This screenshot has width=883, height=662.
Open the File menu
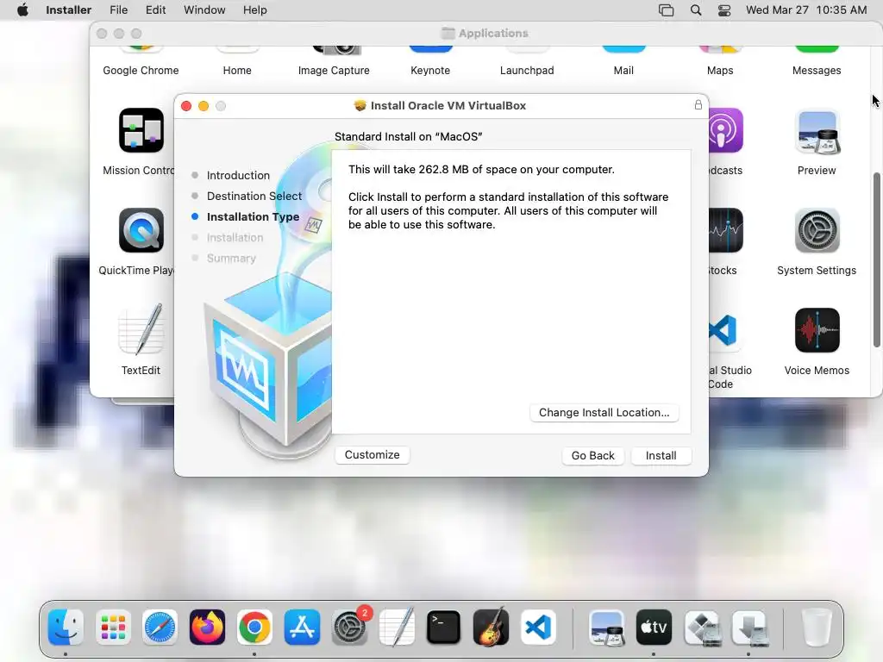[x=118, y=9]
